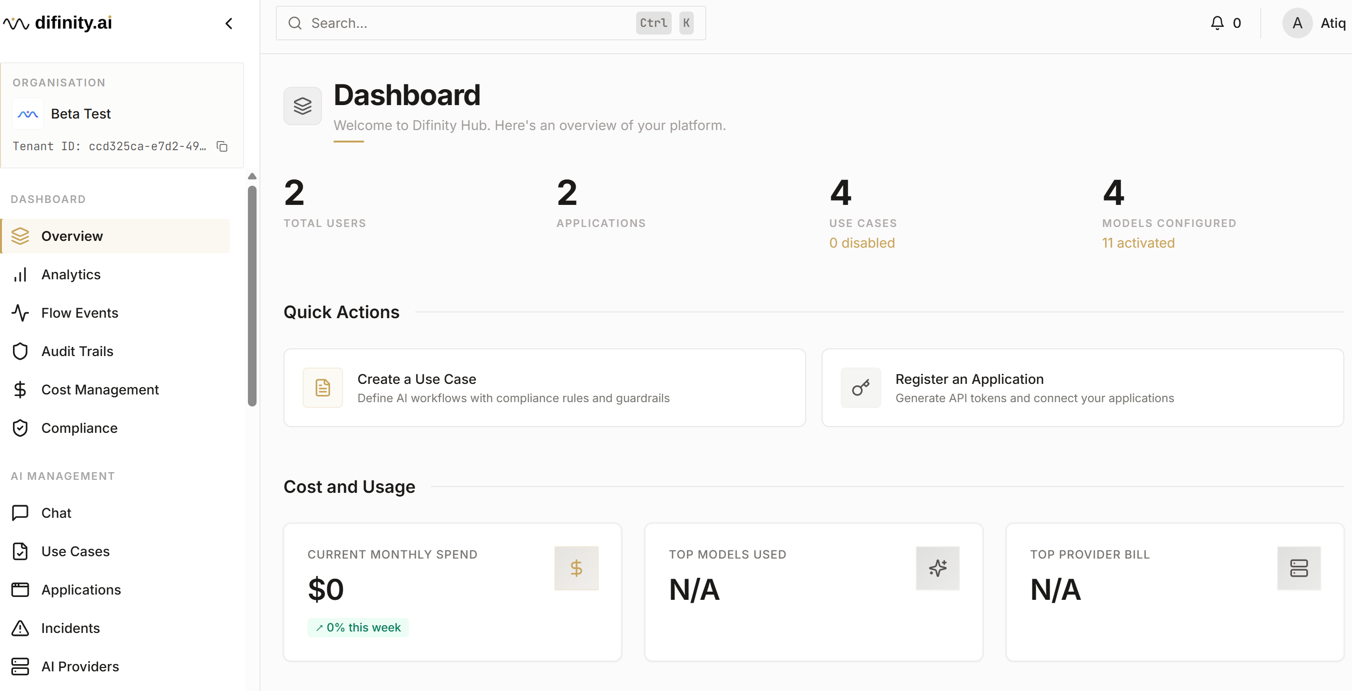This screenshot has height=691, width=1352.
Task: Navigate to Cost Management
Action: [100, 390]
